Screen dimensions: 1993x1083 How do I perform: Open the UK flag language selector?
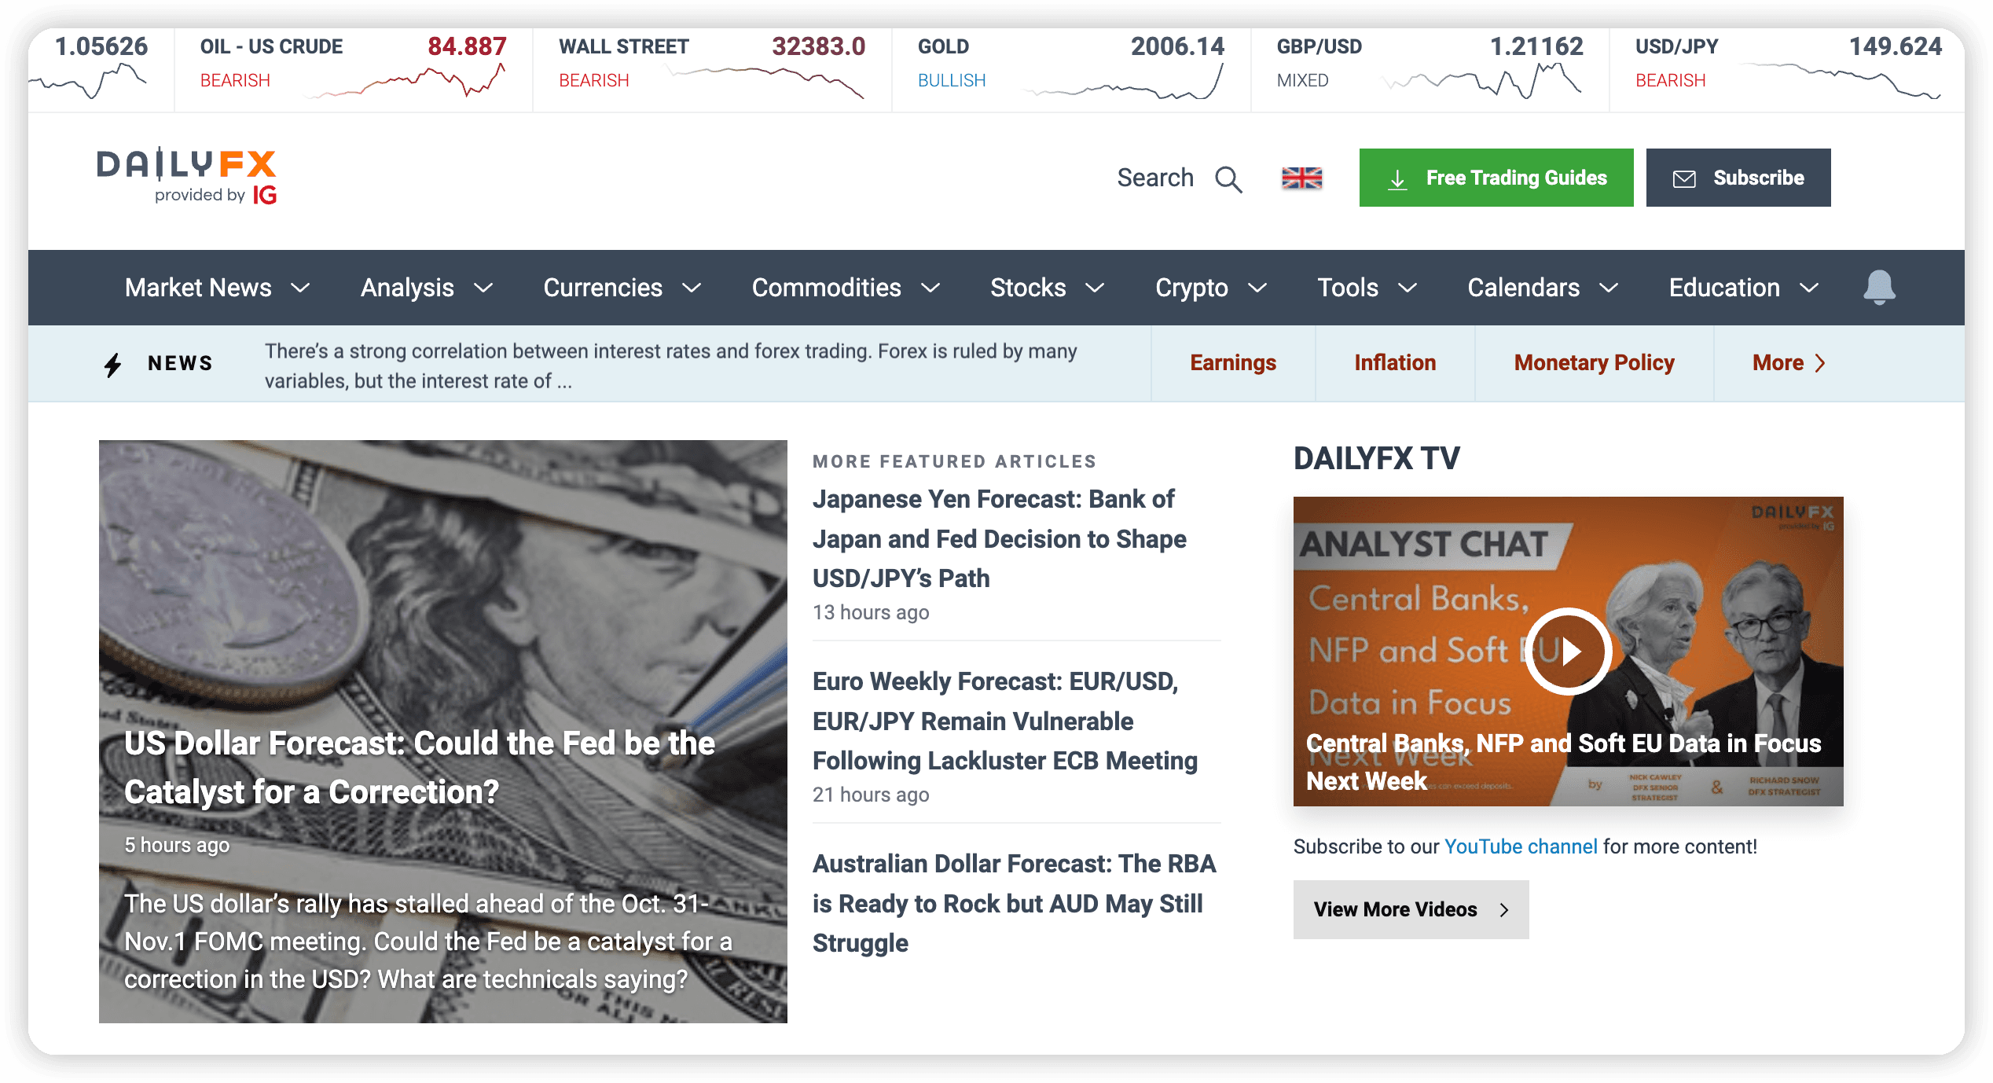[1301, 178]
